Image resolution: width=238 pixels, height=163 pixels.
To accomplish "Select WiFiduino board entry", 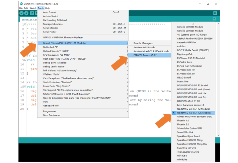I will 193,160.
